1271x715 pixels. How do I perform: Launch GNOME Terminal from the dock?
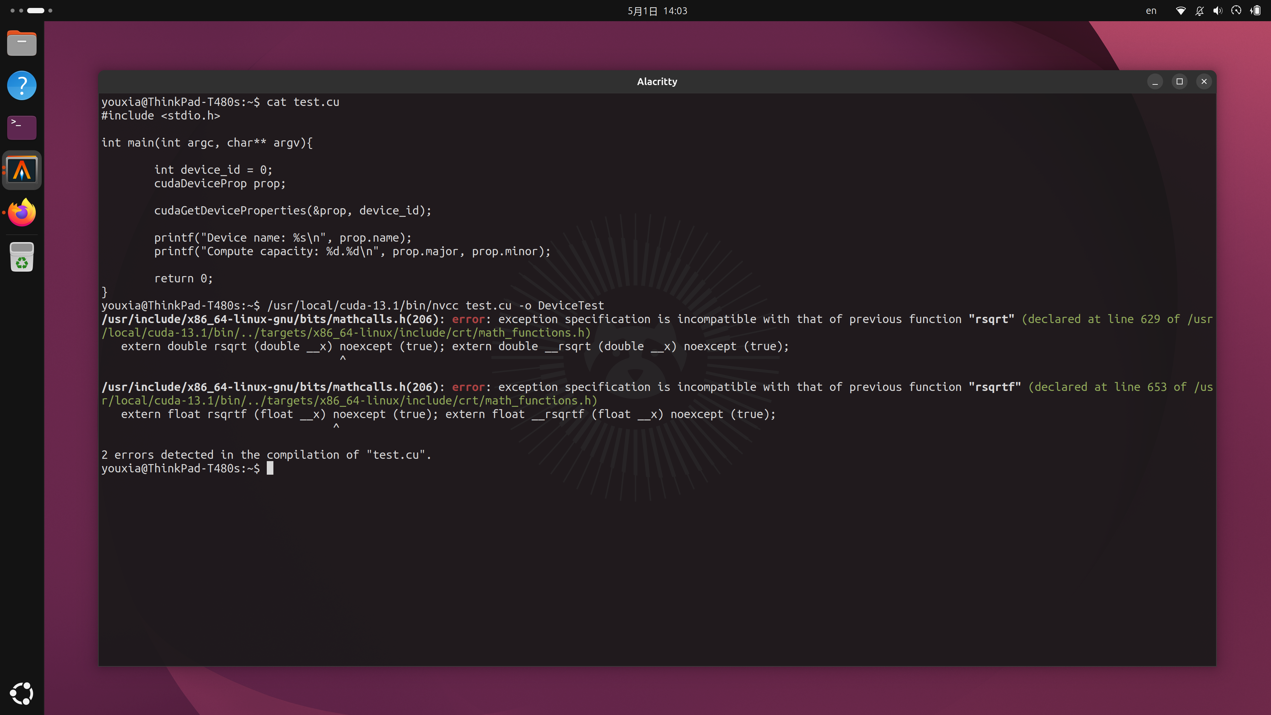(x=22, y=127)
